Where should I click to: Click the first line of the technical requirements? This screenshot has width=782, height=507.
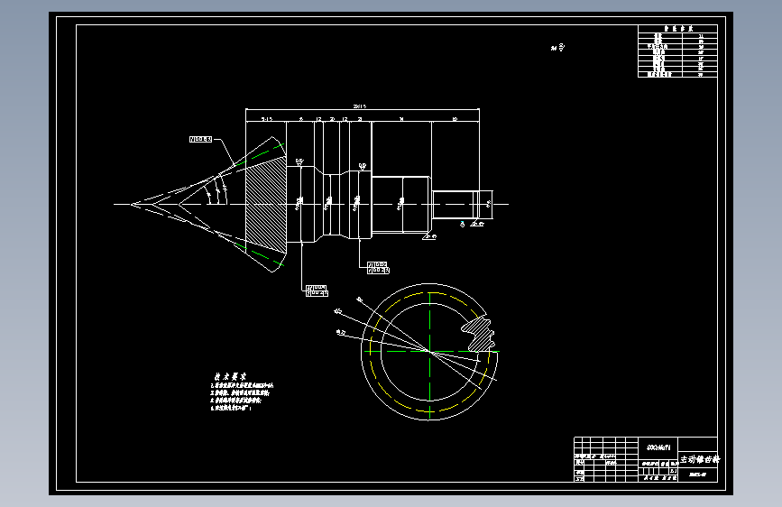pos(242,385)
